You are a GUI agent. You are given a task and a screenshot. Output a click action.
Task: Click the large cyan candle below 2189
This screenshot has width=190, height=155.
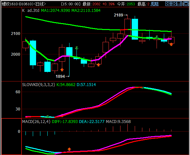(x=135, y=29)
